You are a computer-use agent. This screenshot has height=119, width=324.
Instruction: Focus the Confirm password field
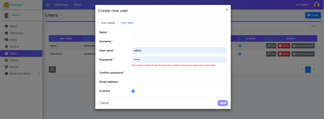[x=179, y=73]
